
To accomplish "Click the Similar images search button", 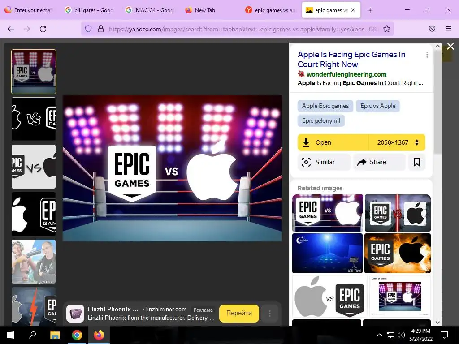I will tap(324, 162).
